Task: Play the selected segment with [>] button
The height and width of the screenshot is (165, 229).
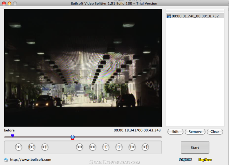Action: point(32,147)
